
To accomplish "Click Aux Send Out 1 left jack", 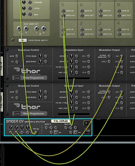I will click(x=19, y=28).
